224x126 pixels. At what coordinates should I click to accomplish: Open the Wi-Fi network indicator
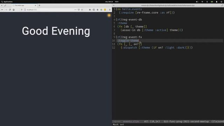click(202, 2)
